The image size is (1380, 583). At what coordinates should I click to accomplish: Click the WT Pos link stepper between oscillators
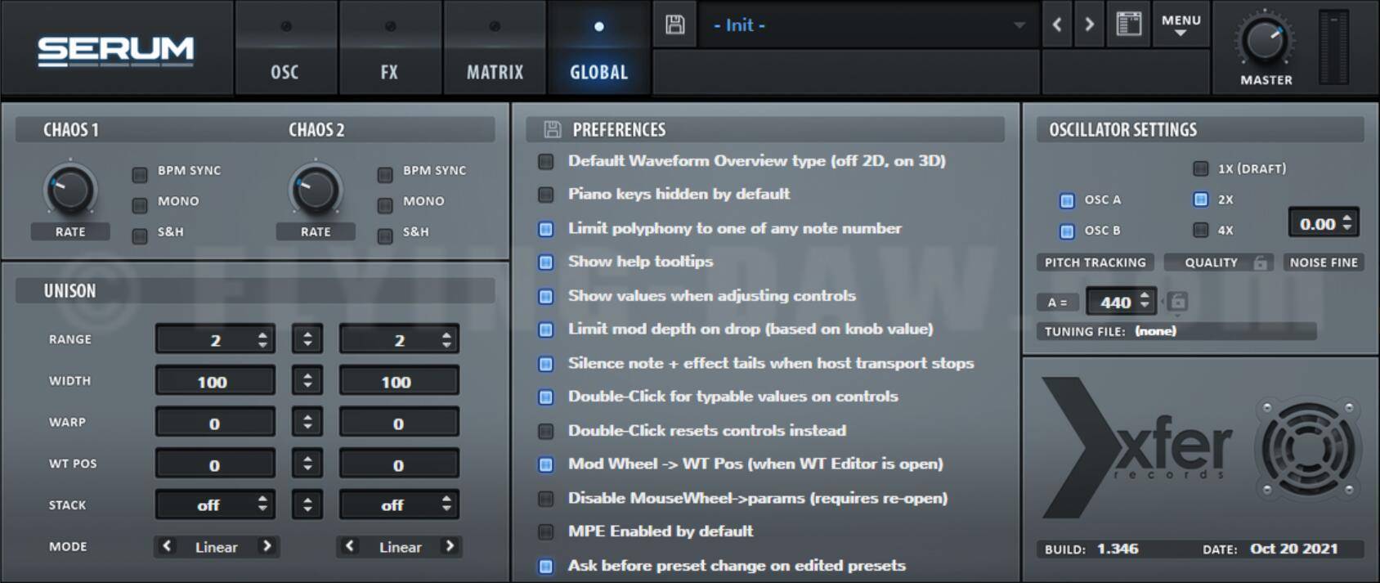tap(307, 464)
